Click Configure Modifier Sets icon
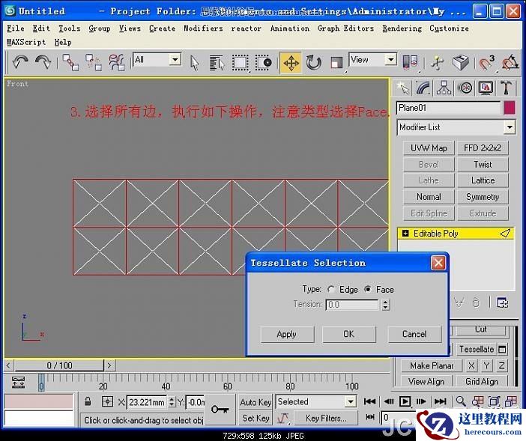This screenshot has width=526, height=441. click(503, 303)
